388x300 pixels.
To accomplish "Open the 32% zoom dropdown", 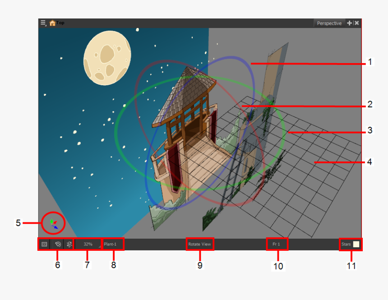I will (88, 244).
